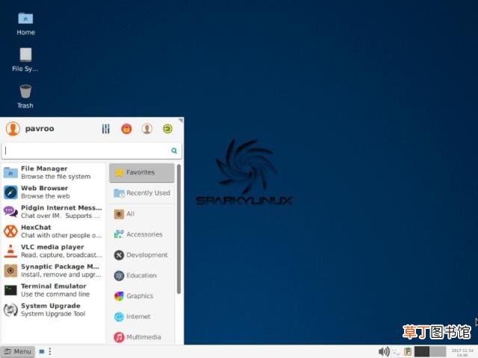The image size is (478, 358).
Task: Click the menu resize corner grip
Action: (181, 121)
